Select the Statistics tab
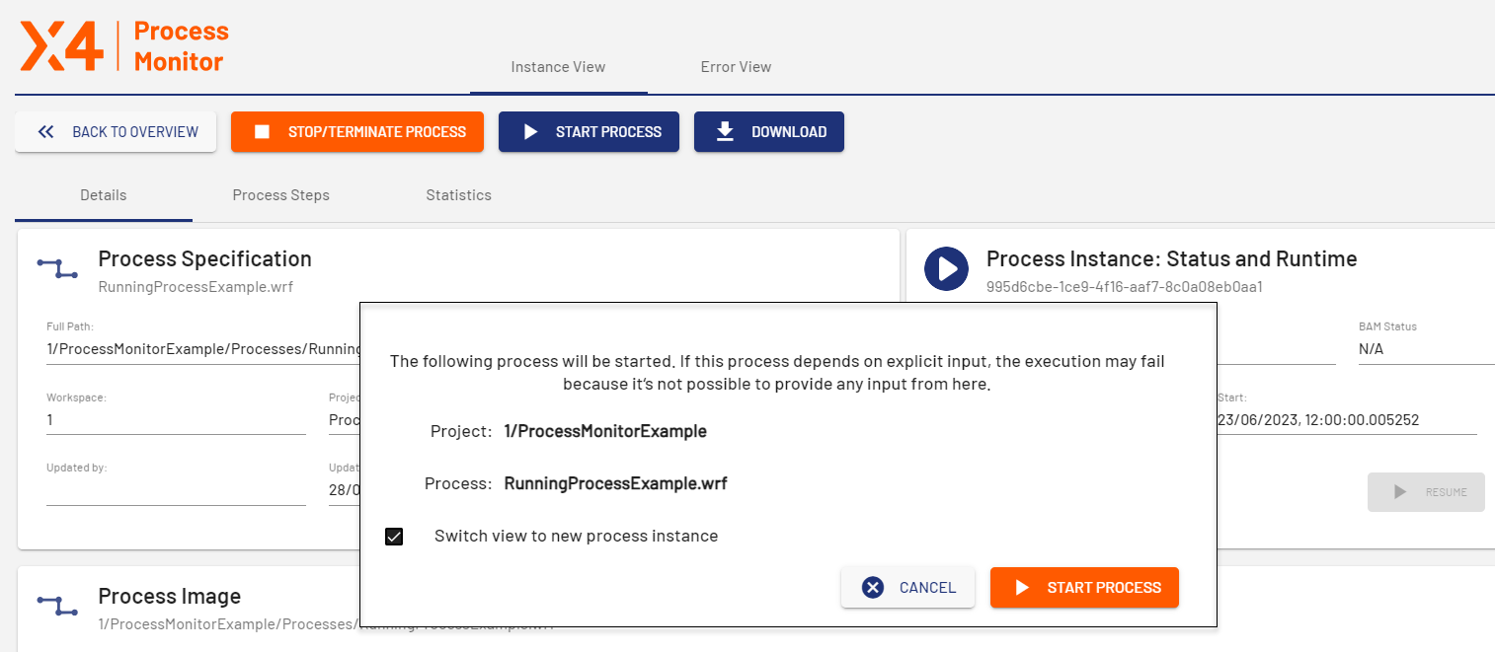Viewport: 1495px width, 652px height. (x=458, y=195)
